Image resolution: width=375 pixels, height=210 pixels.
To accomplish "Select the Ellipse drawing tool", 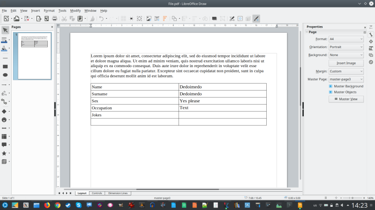I will click(5, 75).
